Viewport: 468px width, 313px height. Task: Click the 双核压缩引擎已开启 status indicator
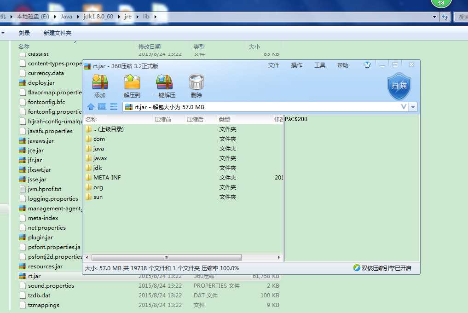(x=382, y=268)
